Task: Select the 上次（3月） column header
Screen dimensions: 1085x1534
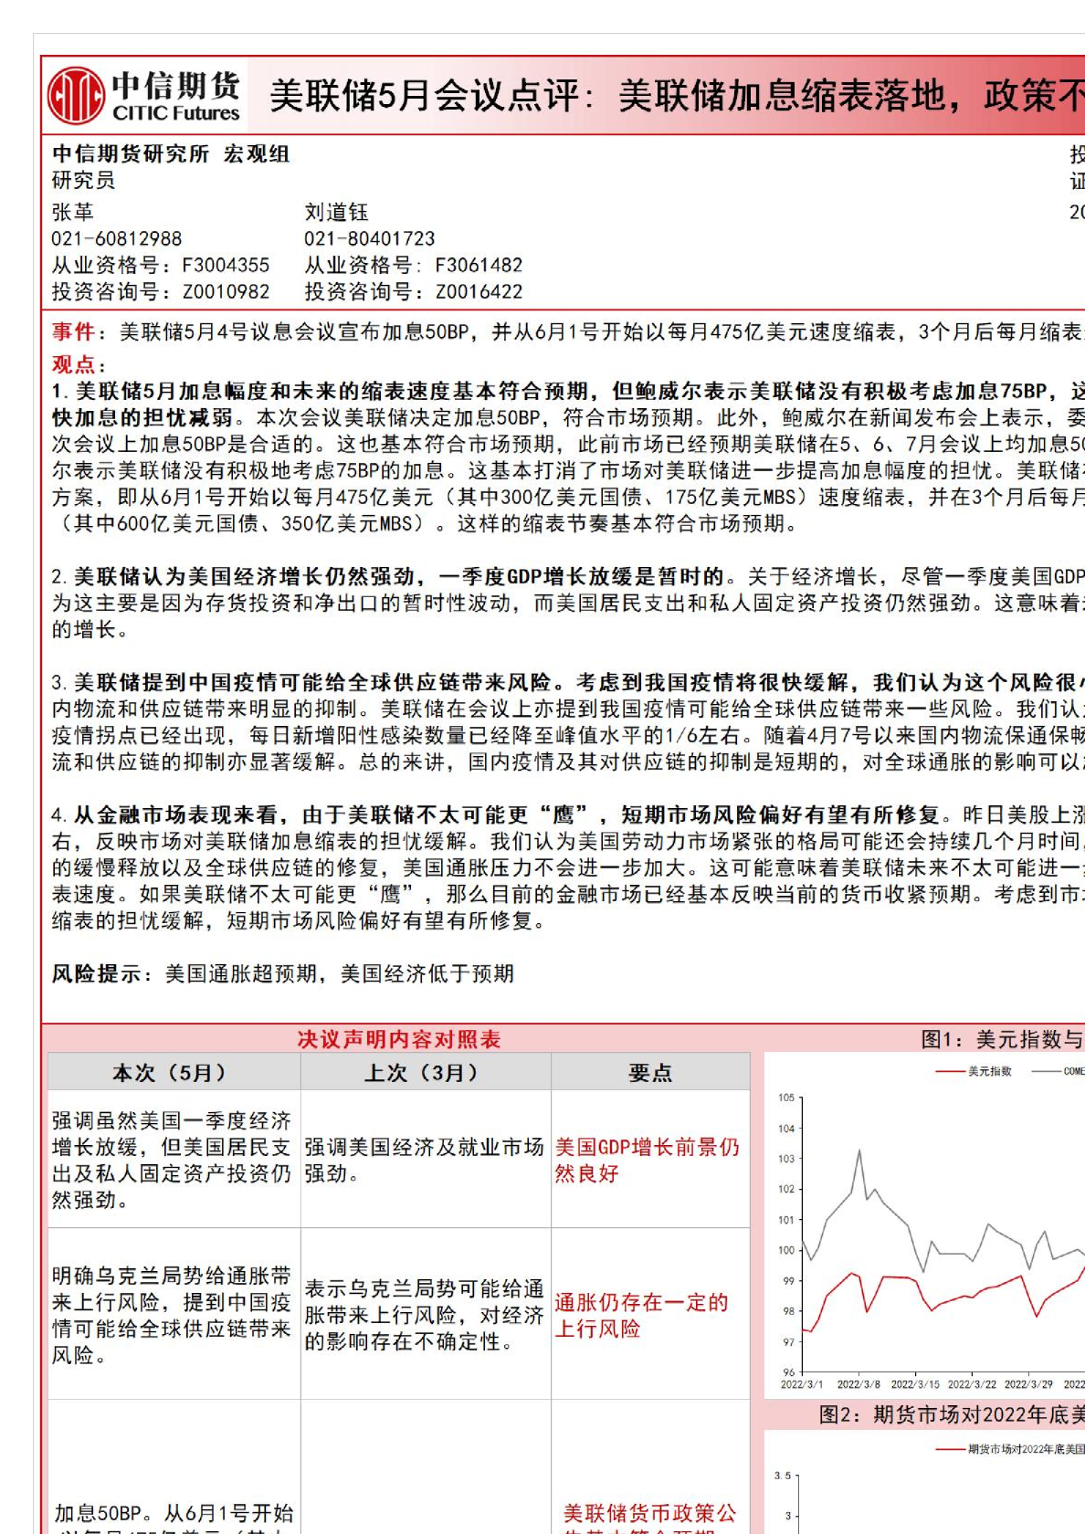Action: [423, 1072]
